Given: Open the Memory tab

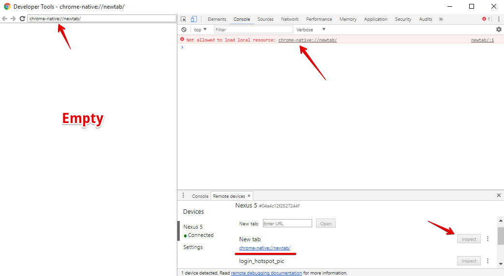Looking at the screenshot, I should pyautogui.click(x=348, y=19).
